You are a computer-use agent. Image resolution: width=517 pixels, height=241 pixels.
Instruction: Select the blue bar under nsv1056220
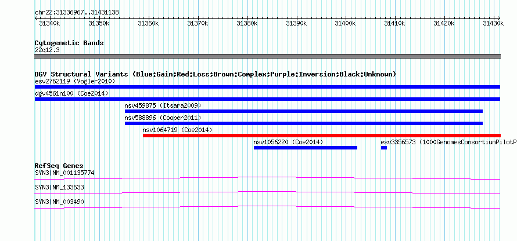(306, 148)
